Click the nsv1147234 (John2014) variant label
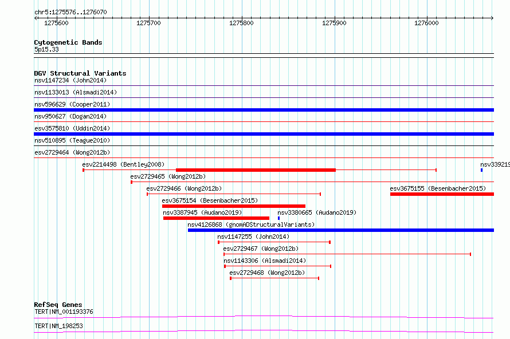510x339 pixels. 70,80
